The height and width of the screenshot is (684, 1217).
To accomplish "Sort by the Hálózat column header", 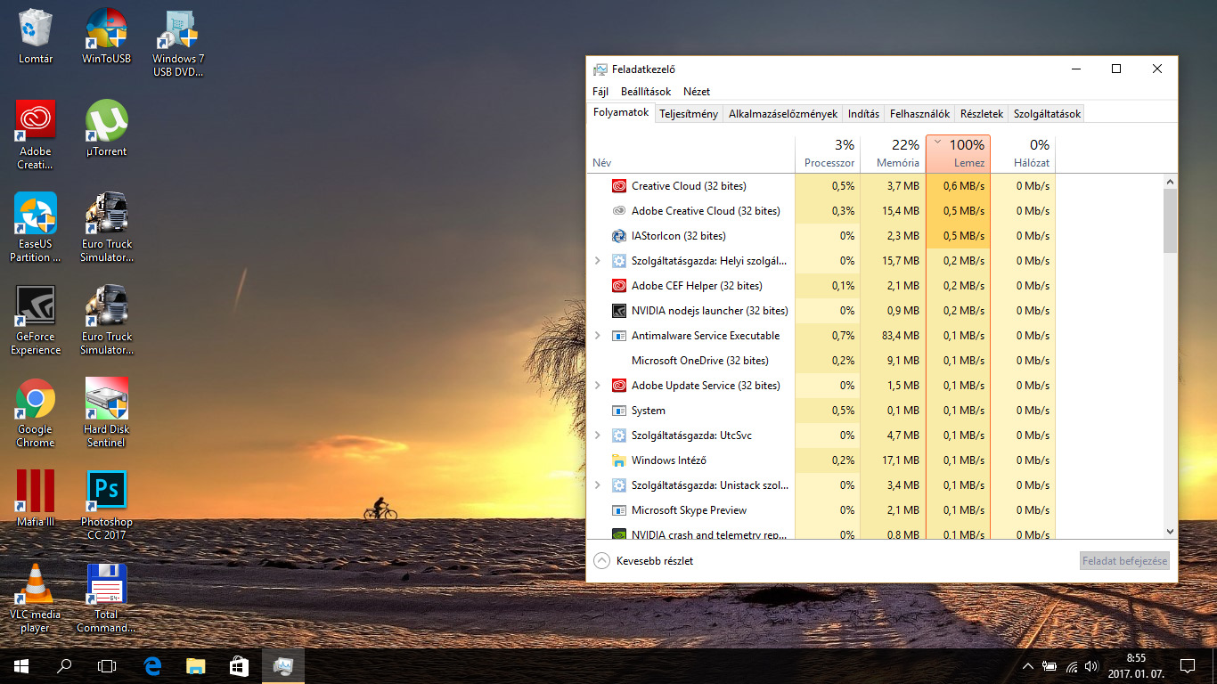I will pos(1023,154).
